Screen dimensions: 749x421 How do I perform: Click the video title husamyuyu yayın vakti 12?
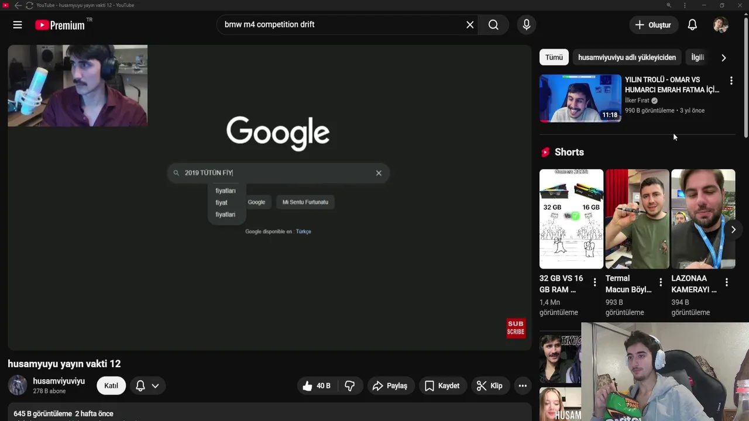pos(64,364)
